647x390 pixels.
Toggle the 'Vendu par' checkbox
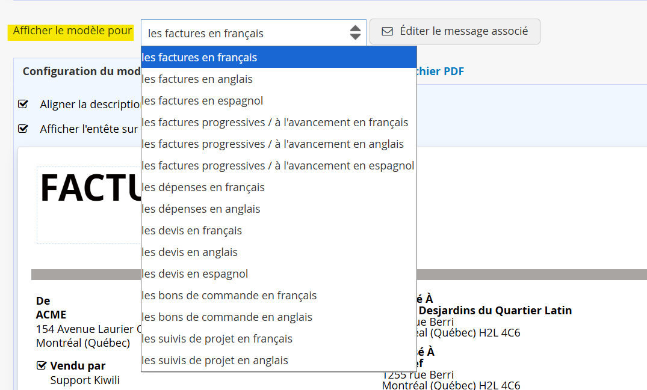tap(42, 365)
